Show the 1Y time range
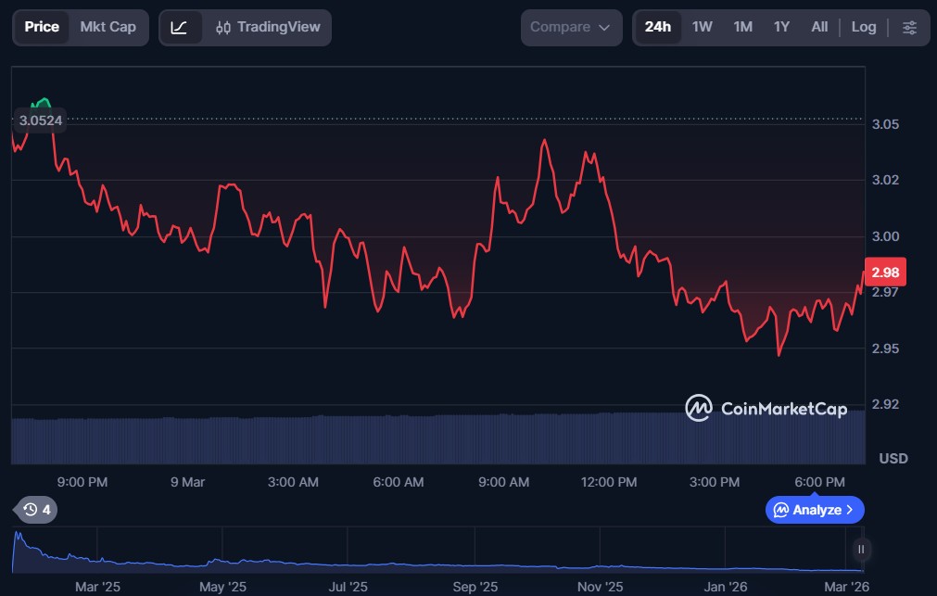937x596 pixels. pyautogui.click(x=781, y=28)
